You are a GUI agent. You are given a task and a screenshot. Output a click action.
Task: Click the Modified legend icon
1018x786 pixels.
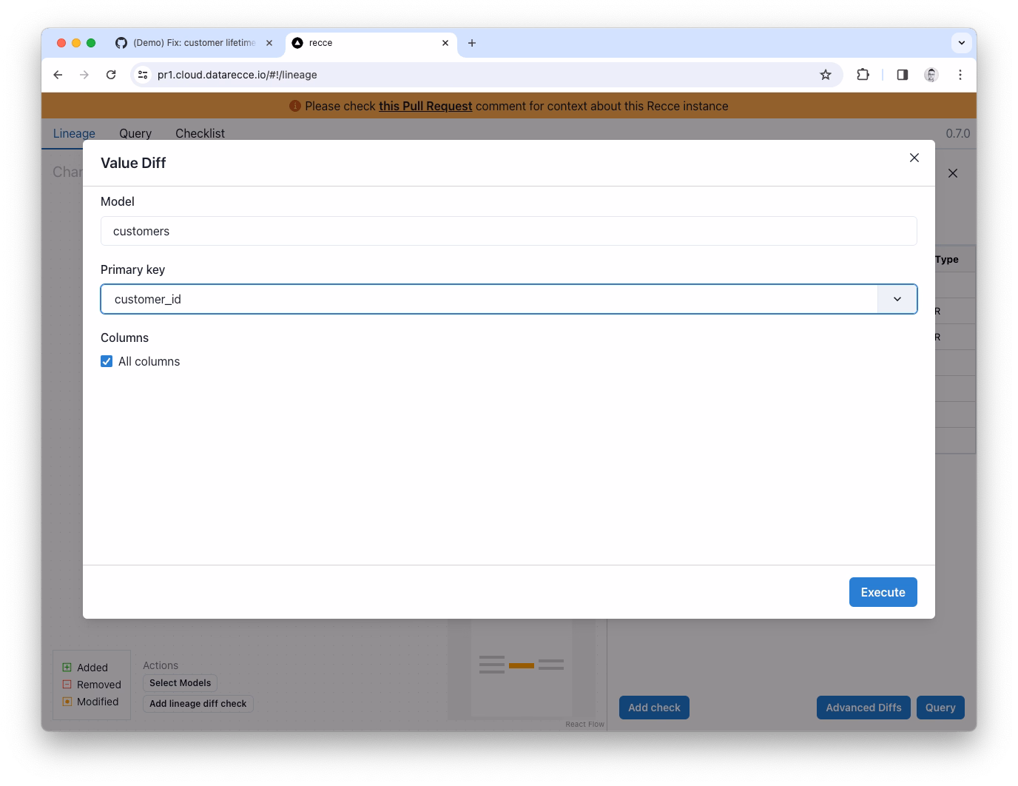[67, 702]
